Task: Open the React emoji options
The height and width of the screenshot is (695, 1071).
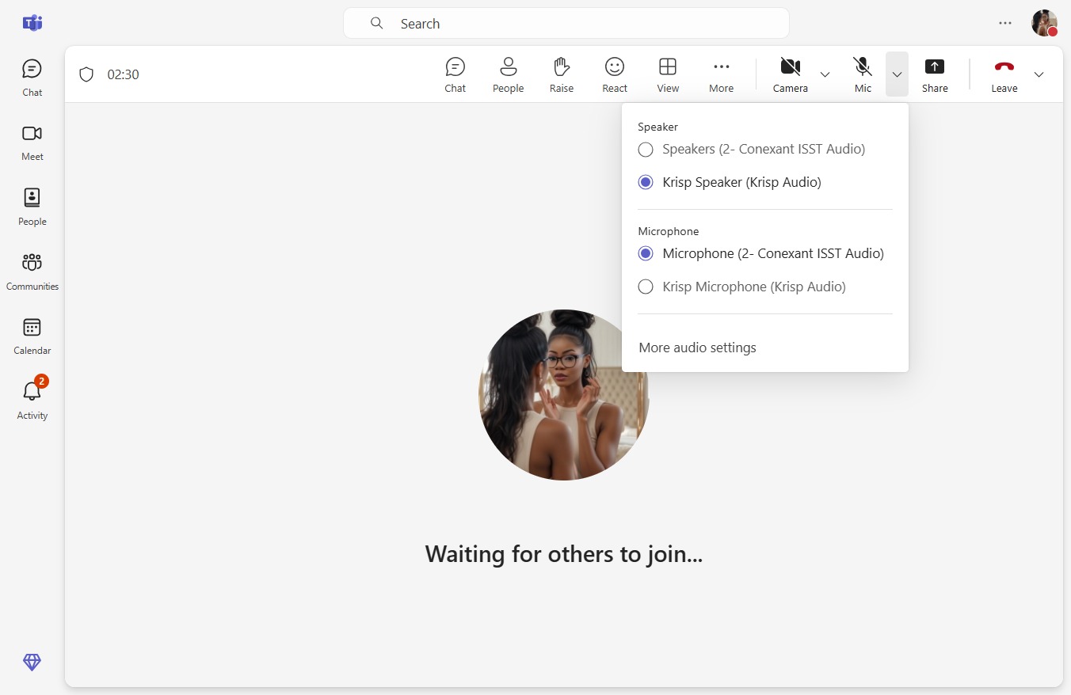Action: pyautogui.click(x=615, y=75)
